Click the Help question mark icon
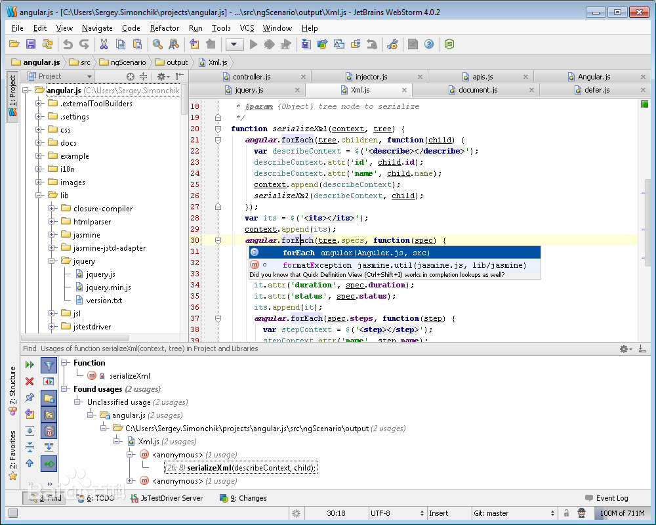This screenshot has height=525, width=656. pos(429,44)
